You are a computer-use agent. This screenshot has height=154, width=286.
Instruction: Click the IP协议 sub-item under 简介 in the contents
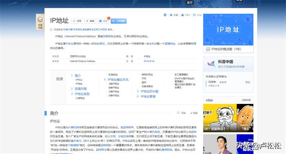tap(79, 80)
